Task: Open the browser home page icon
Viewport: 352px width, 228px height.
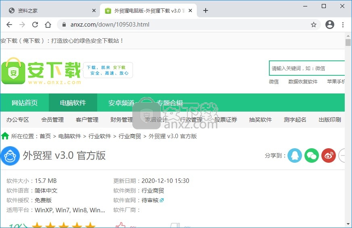Action: tap(48, 25)
